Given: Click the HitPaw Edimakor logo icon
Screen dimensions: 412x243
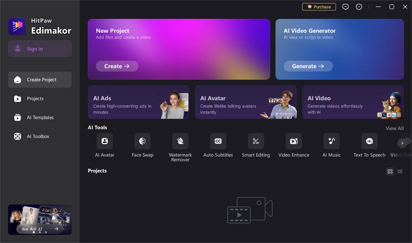Looking at the screenshot, I should [17, 26].
